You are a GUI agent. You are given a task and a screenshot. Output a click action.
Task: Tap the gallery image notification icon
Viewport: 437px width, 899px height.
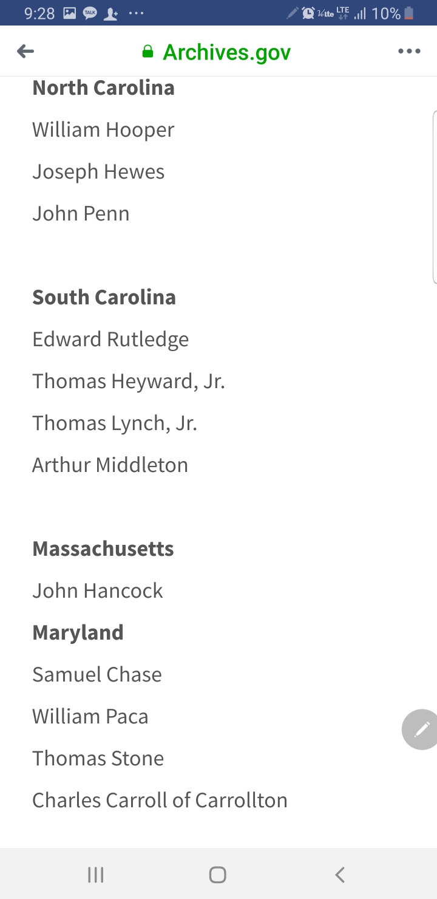click(x=69, y=13)
